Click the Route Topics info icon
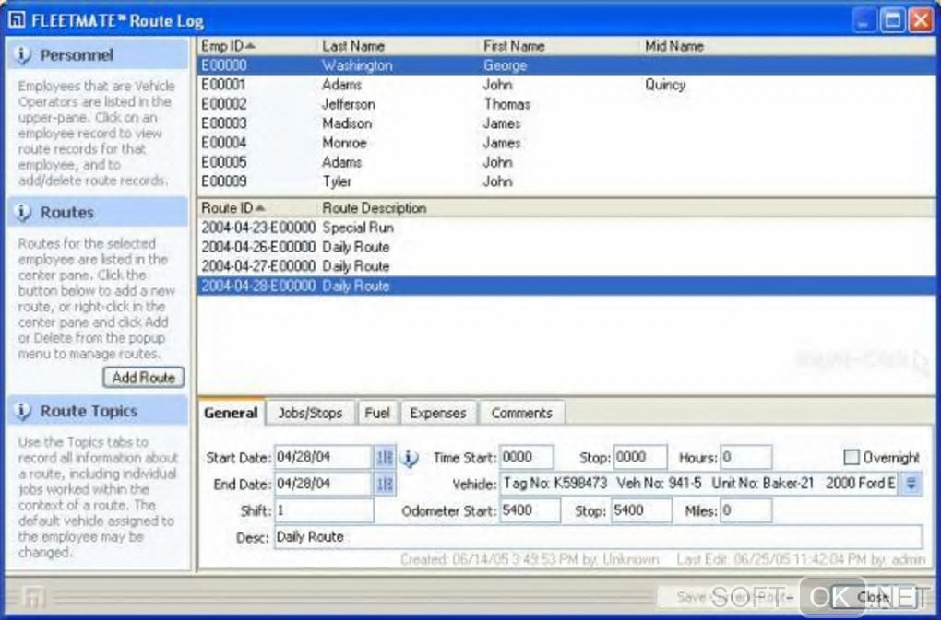Image resolution: width=941 pixels, height=620 pixels. [22, 412]
